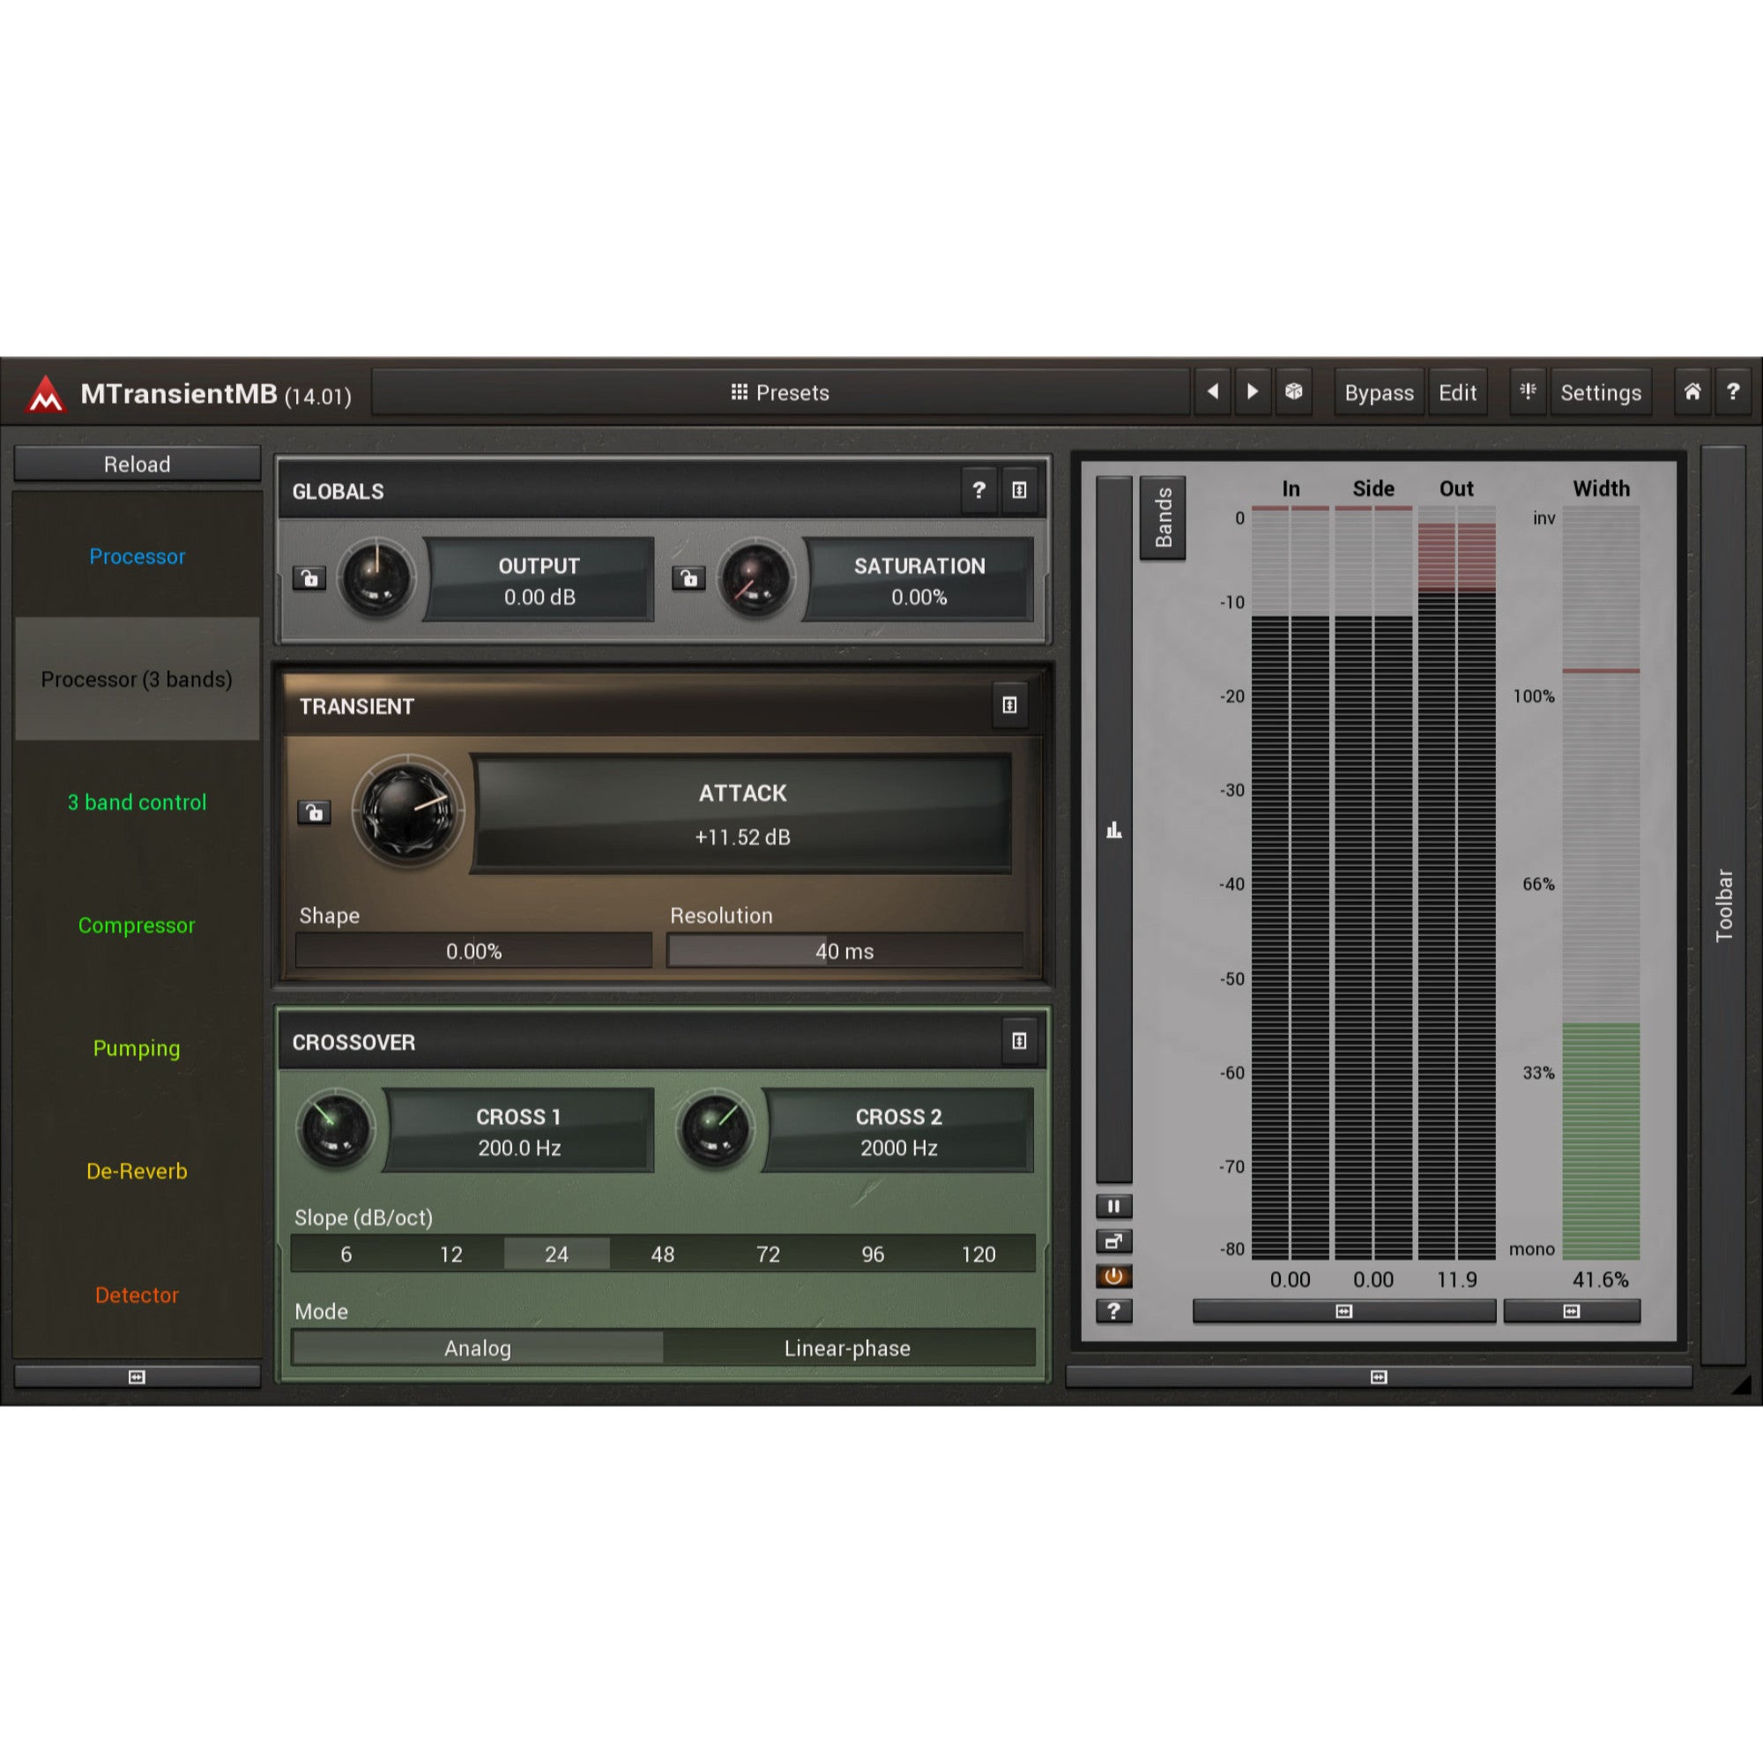Select slope 96 dB/oct
The image size is (1763, 1763).
(x=874, y=1253)
